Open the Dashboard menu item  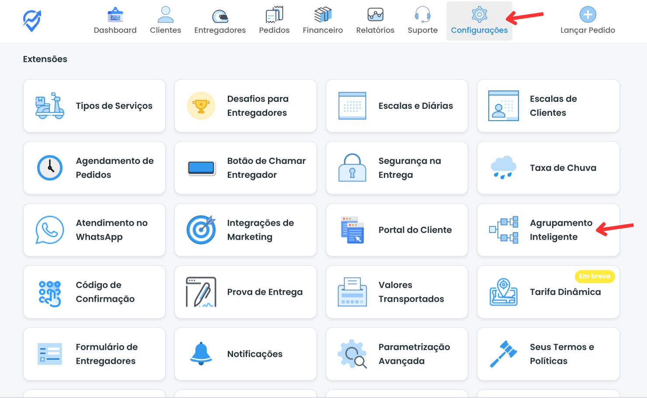115,21
